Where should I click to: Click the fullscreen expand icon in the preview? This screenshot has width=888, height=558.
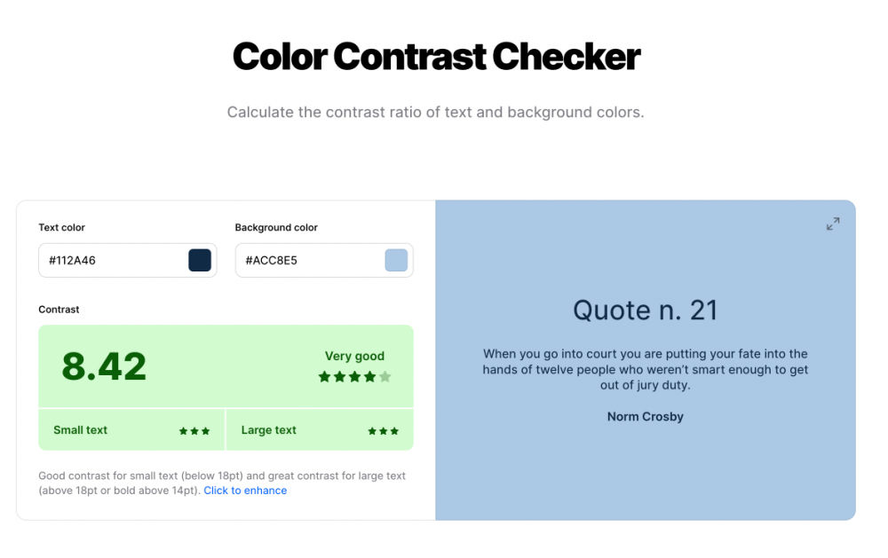point(833,224)
